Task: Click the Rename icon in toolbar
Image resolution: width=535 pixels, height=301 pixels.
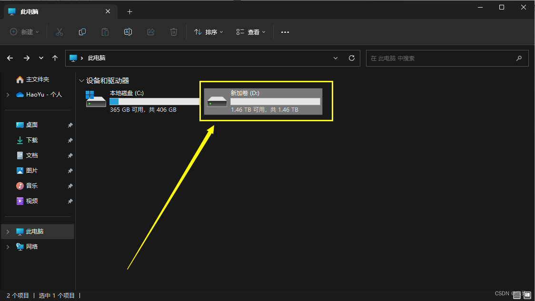Action: (128, 32)
